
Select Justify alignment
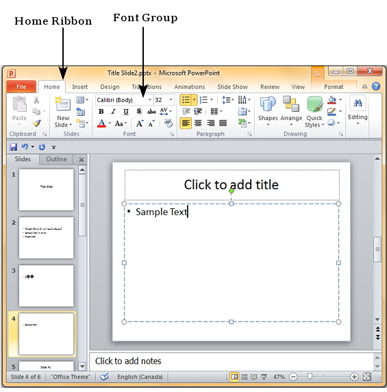click(x=223, y=123)
